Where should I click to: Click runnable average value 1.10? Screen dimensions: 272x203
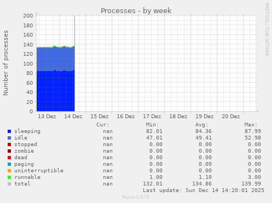point(205,177)
